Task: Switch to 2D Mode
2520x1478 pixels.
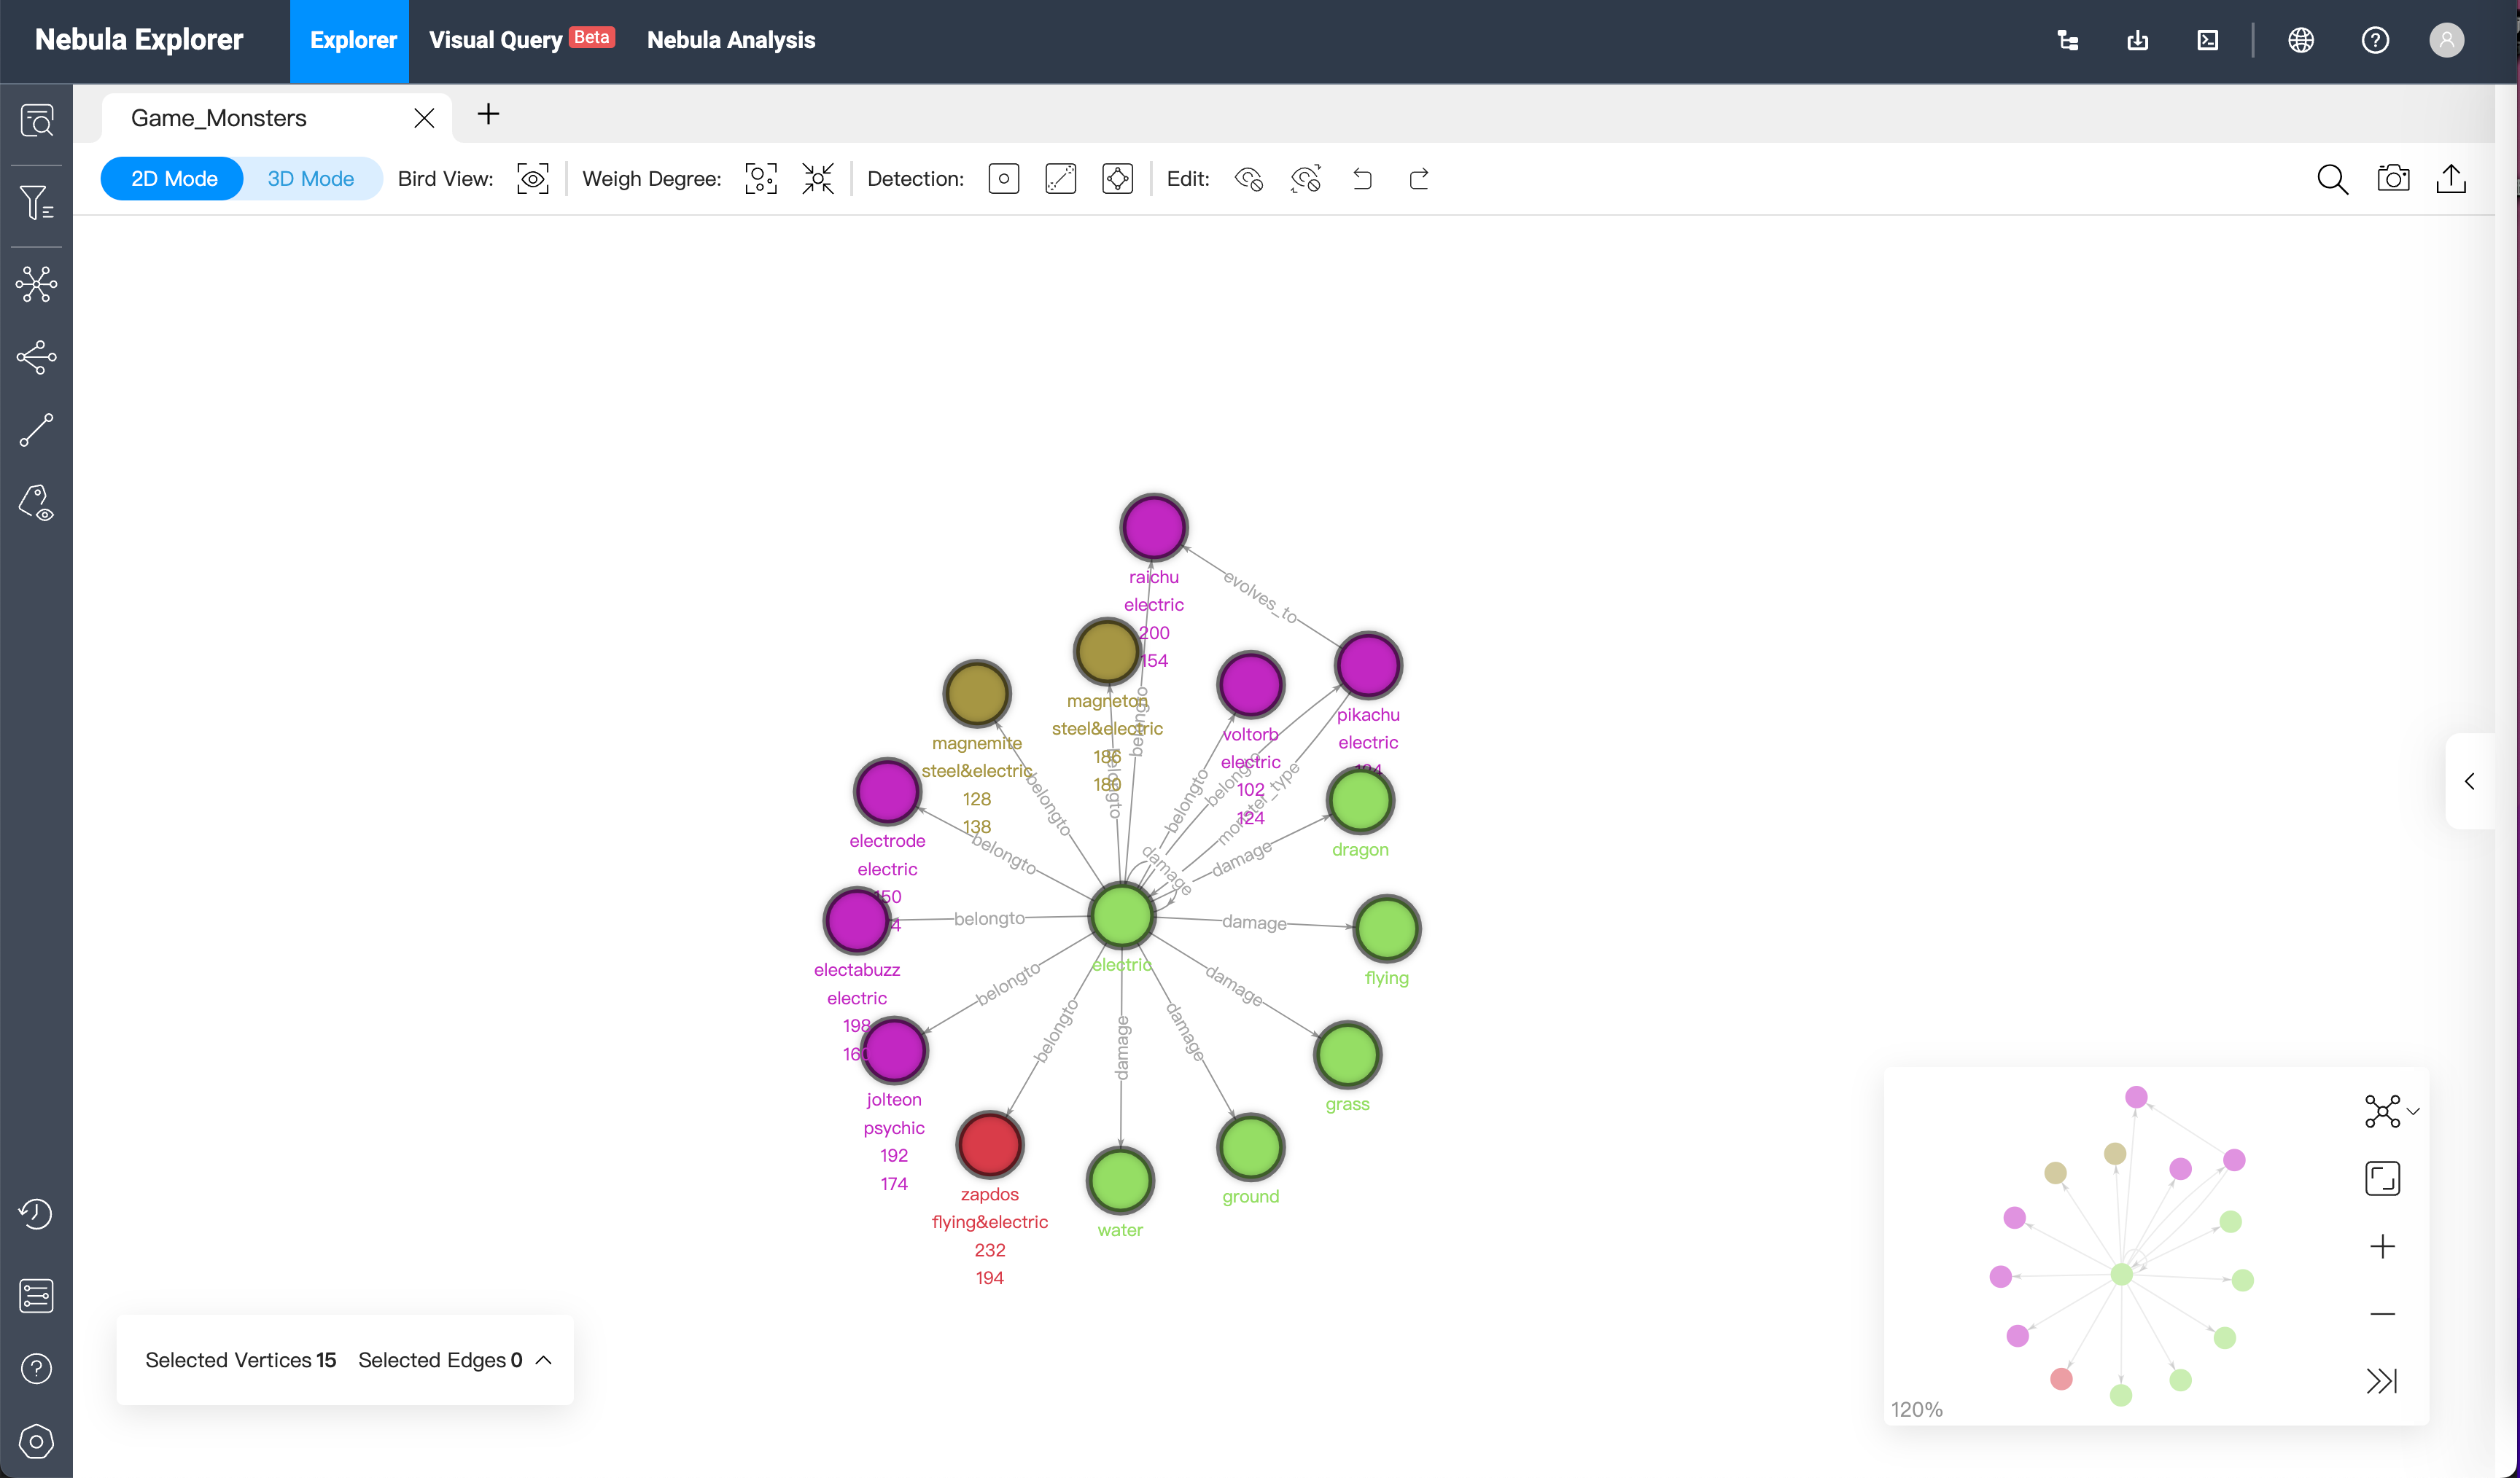Action: (x=173, y=179)
